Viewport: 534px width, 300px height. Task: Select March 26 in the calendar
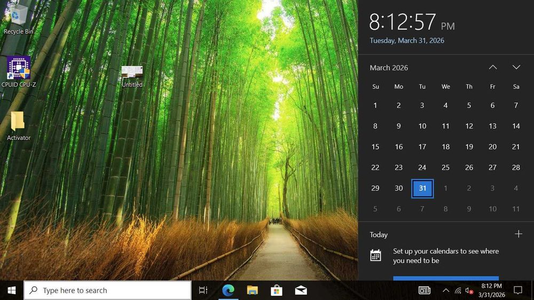(x=469, y=168)
